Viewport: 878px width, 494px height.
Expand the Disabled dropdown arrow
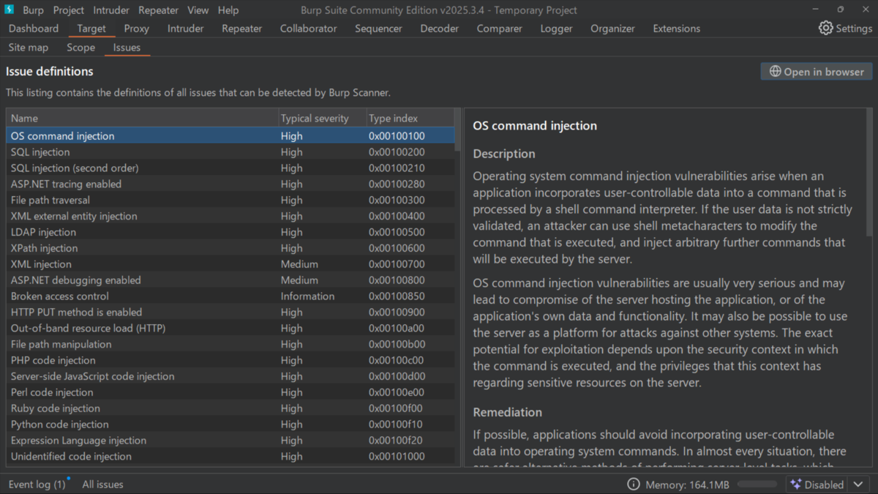pos(858,484)
